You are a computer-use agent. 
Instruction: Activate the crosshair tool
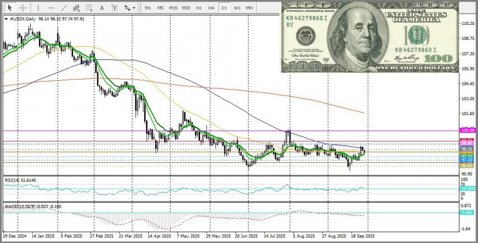[x=23, y=8]
